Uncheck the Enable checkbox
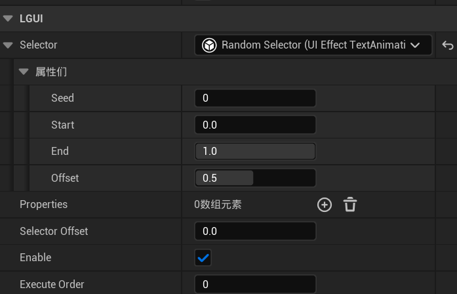Screen dimensions: 457x294 pyautogui.click(x=203, y=258)
